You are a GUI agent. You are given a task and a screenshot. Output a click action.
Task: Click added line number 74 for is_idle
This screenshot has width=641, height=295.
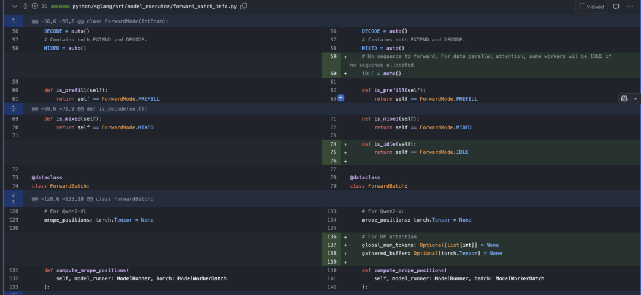pyautogui.click(x=333, y=144)
